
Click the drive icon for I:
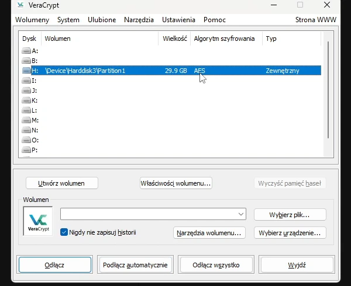point(26,81)
